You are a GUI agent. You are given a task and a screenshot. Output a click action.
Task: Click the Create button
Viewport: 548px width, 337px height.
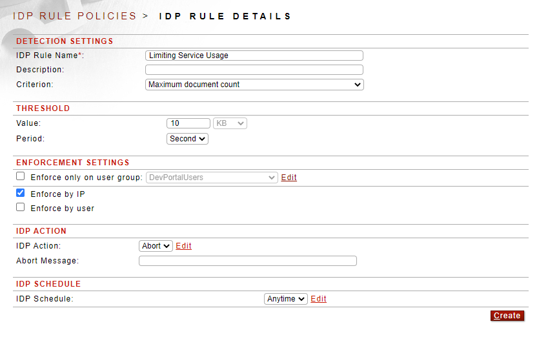(507, 316)
